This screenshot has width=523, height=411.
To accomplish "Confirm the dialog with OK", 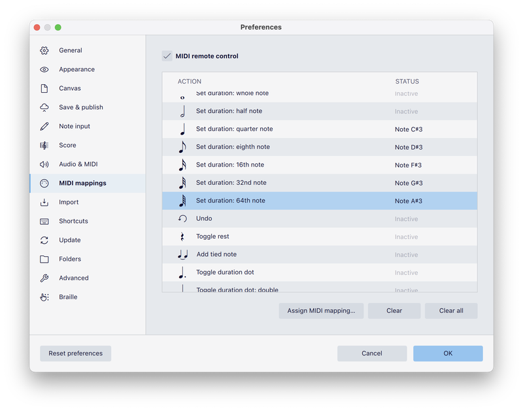I will [x=448, y=353].
